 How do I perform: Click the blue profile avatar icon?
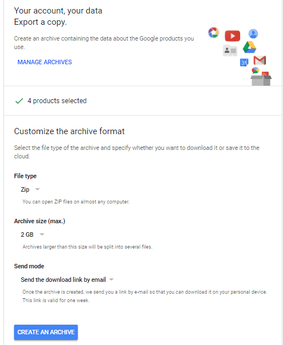coord(253,34)
